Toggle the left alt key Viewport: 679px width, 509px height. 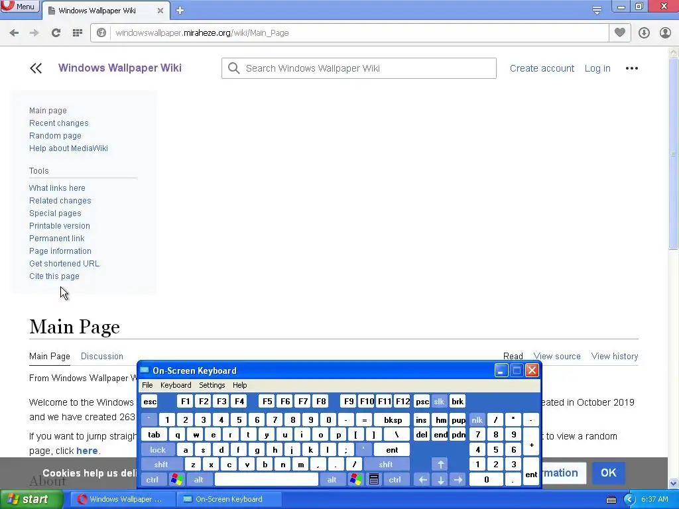tap(199, 480)
